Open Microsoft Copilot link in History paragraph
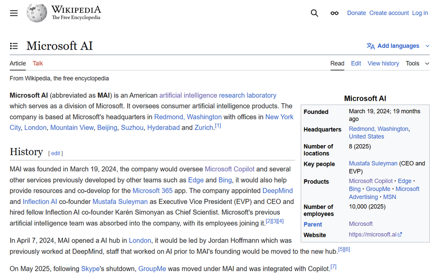Image resolution: width=439 pixels, height=277 pixels. coord(230,169)
